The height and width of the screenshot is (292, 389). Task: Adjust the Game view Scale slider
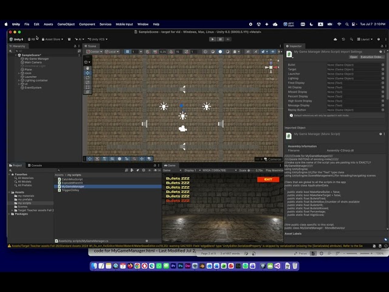tap(250, 170)
